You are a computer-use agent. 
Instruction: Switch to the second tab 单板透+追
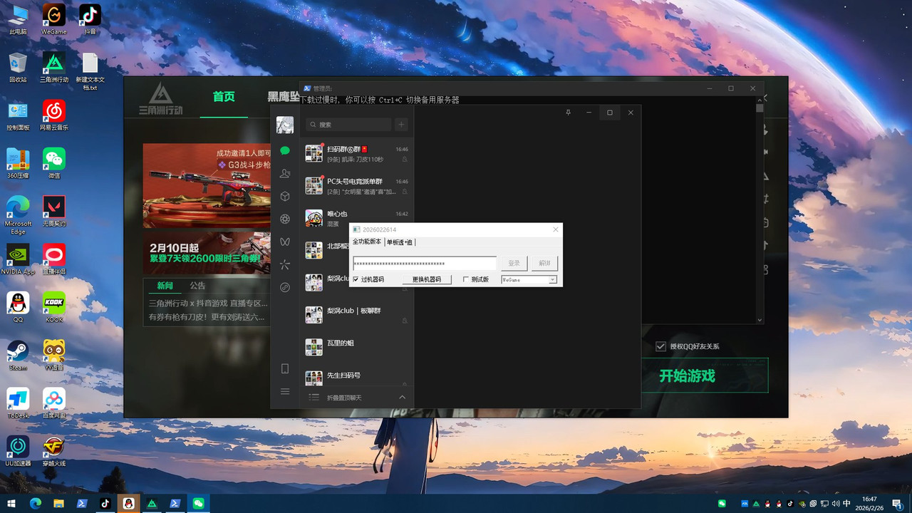tap(400, 242)
